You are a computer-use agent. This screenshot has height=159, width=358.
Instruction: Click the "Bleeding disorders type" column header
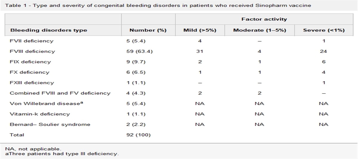point(48,30)
